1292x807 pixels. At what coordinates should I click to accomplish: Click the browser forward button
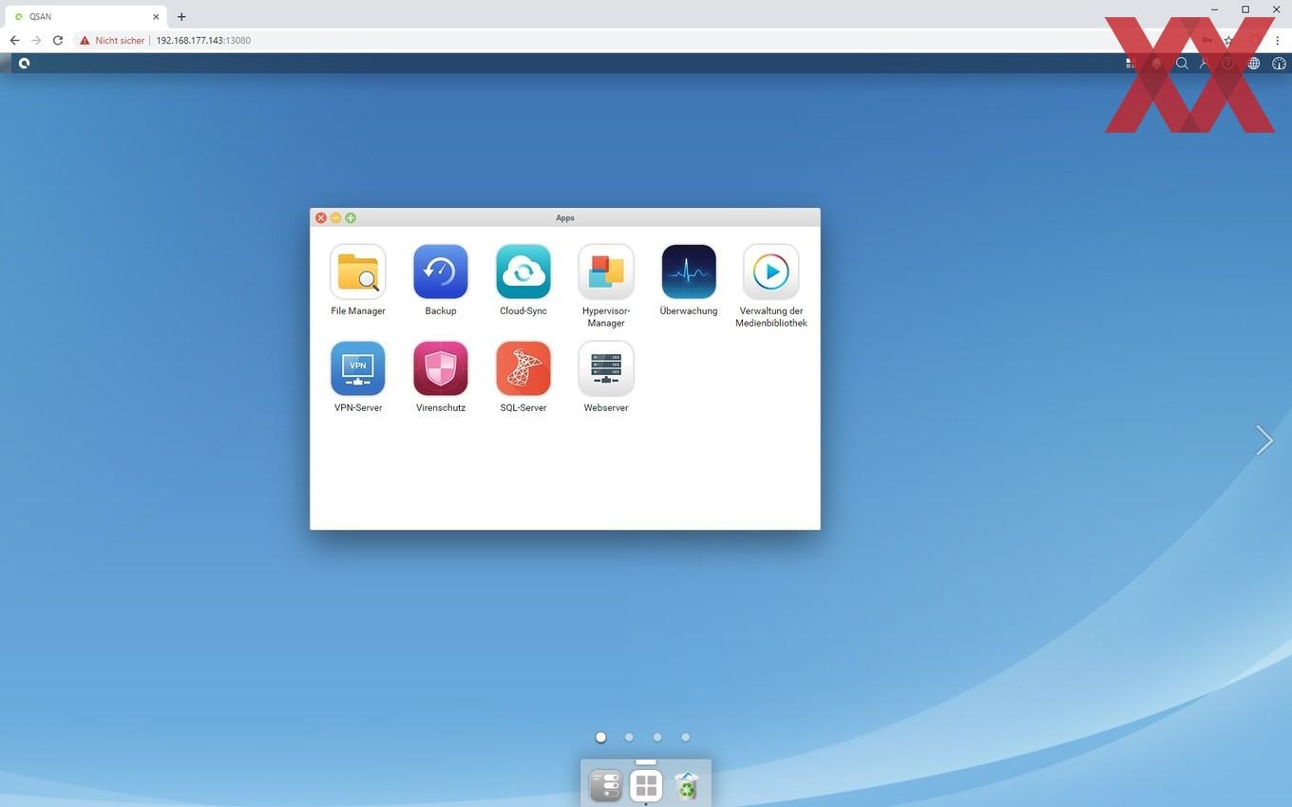point(36,41)
